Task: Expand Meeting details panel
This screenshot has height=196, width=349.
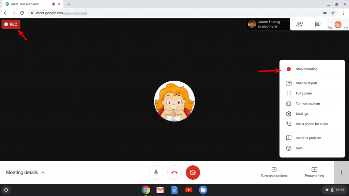Action: (25, 173)
